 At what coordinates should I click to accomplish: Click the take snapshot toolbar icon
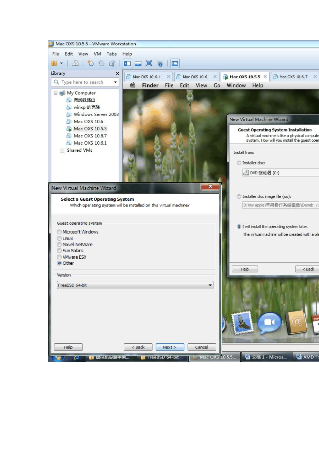click(x=90, y=63)
